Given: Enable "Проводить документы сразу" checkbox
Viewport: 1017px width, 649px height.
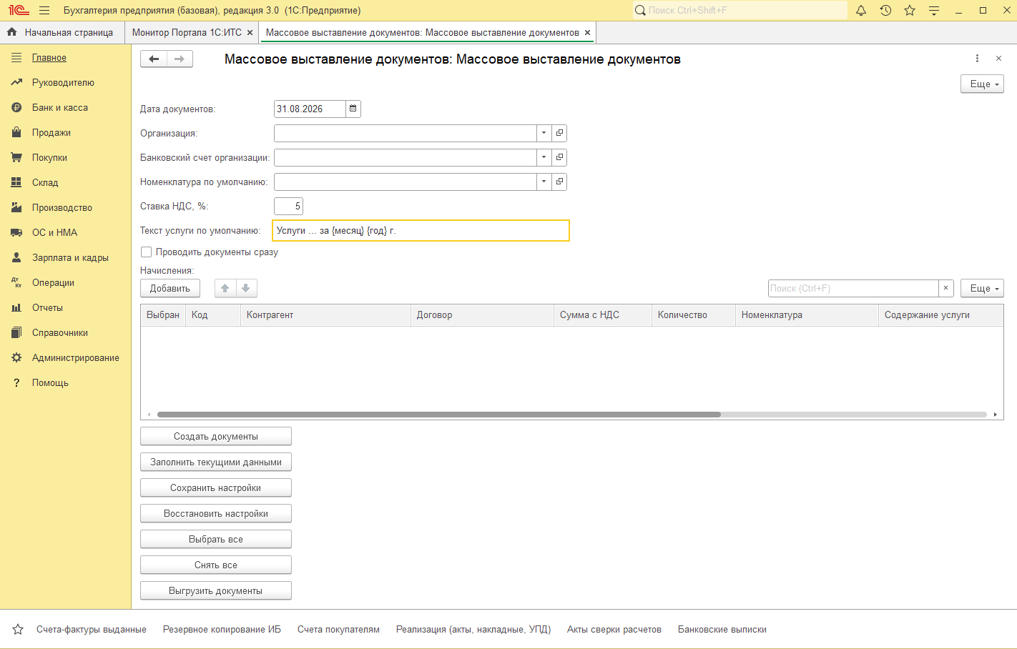Looking at the screenshot, I should tap(147, 252).
